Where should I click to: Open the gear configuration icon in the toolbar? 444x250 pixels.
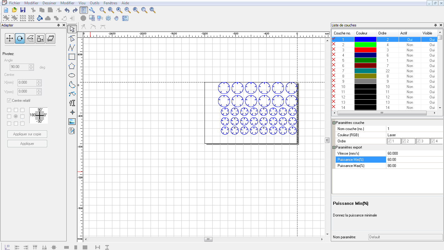(x=108, y=18)
